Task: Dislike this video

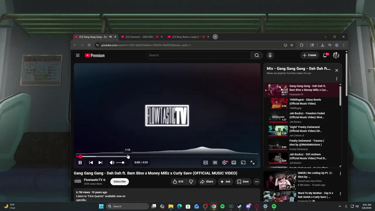Action: (191, 182)
